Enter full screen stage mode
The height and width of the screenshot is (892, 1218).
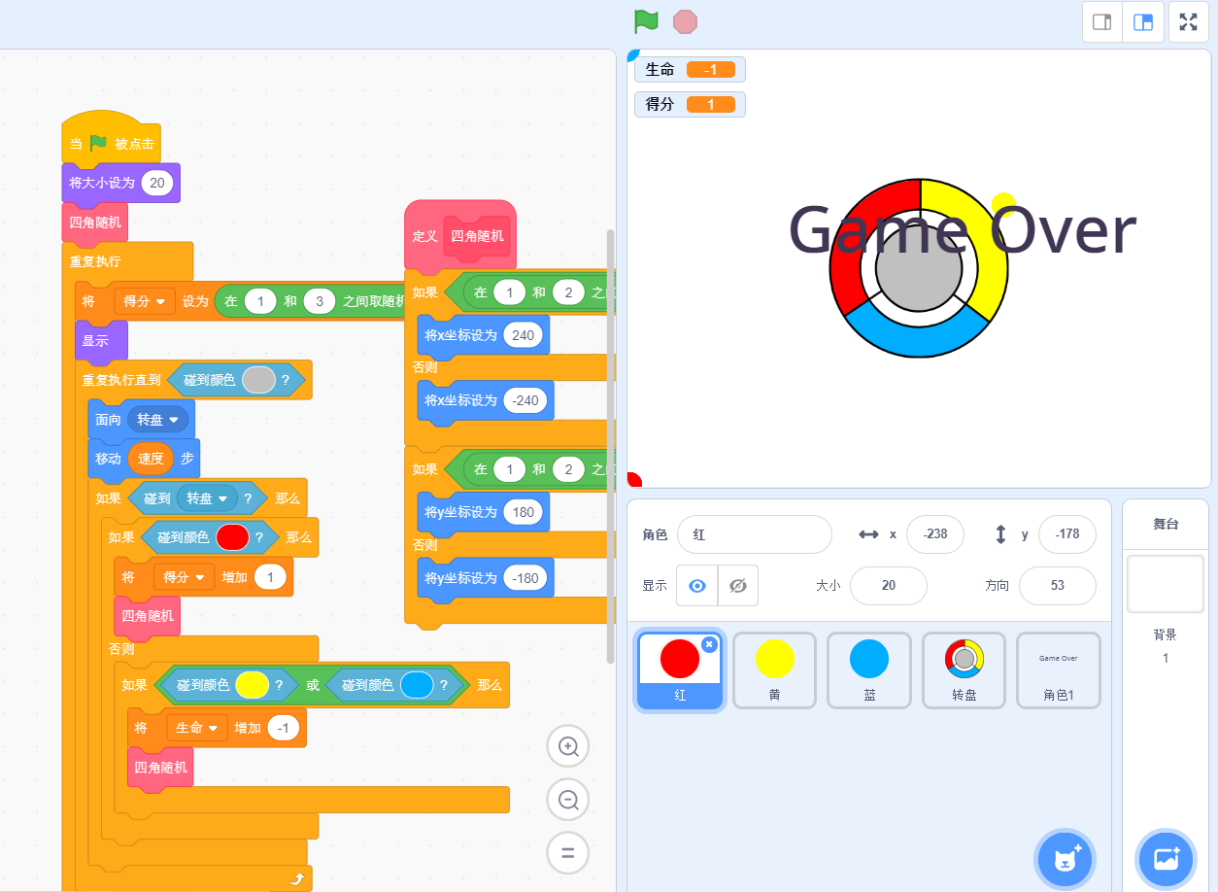[x=1188, y=22]
